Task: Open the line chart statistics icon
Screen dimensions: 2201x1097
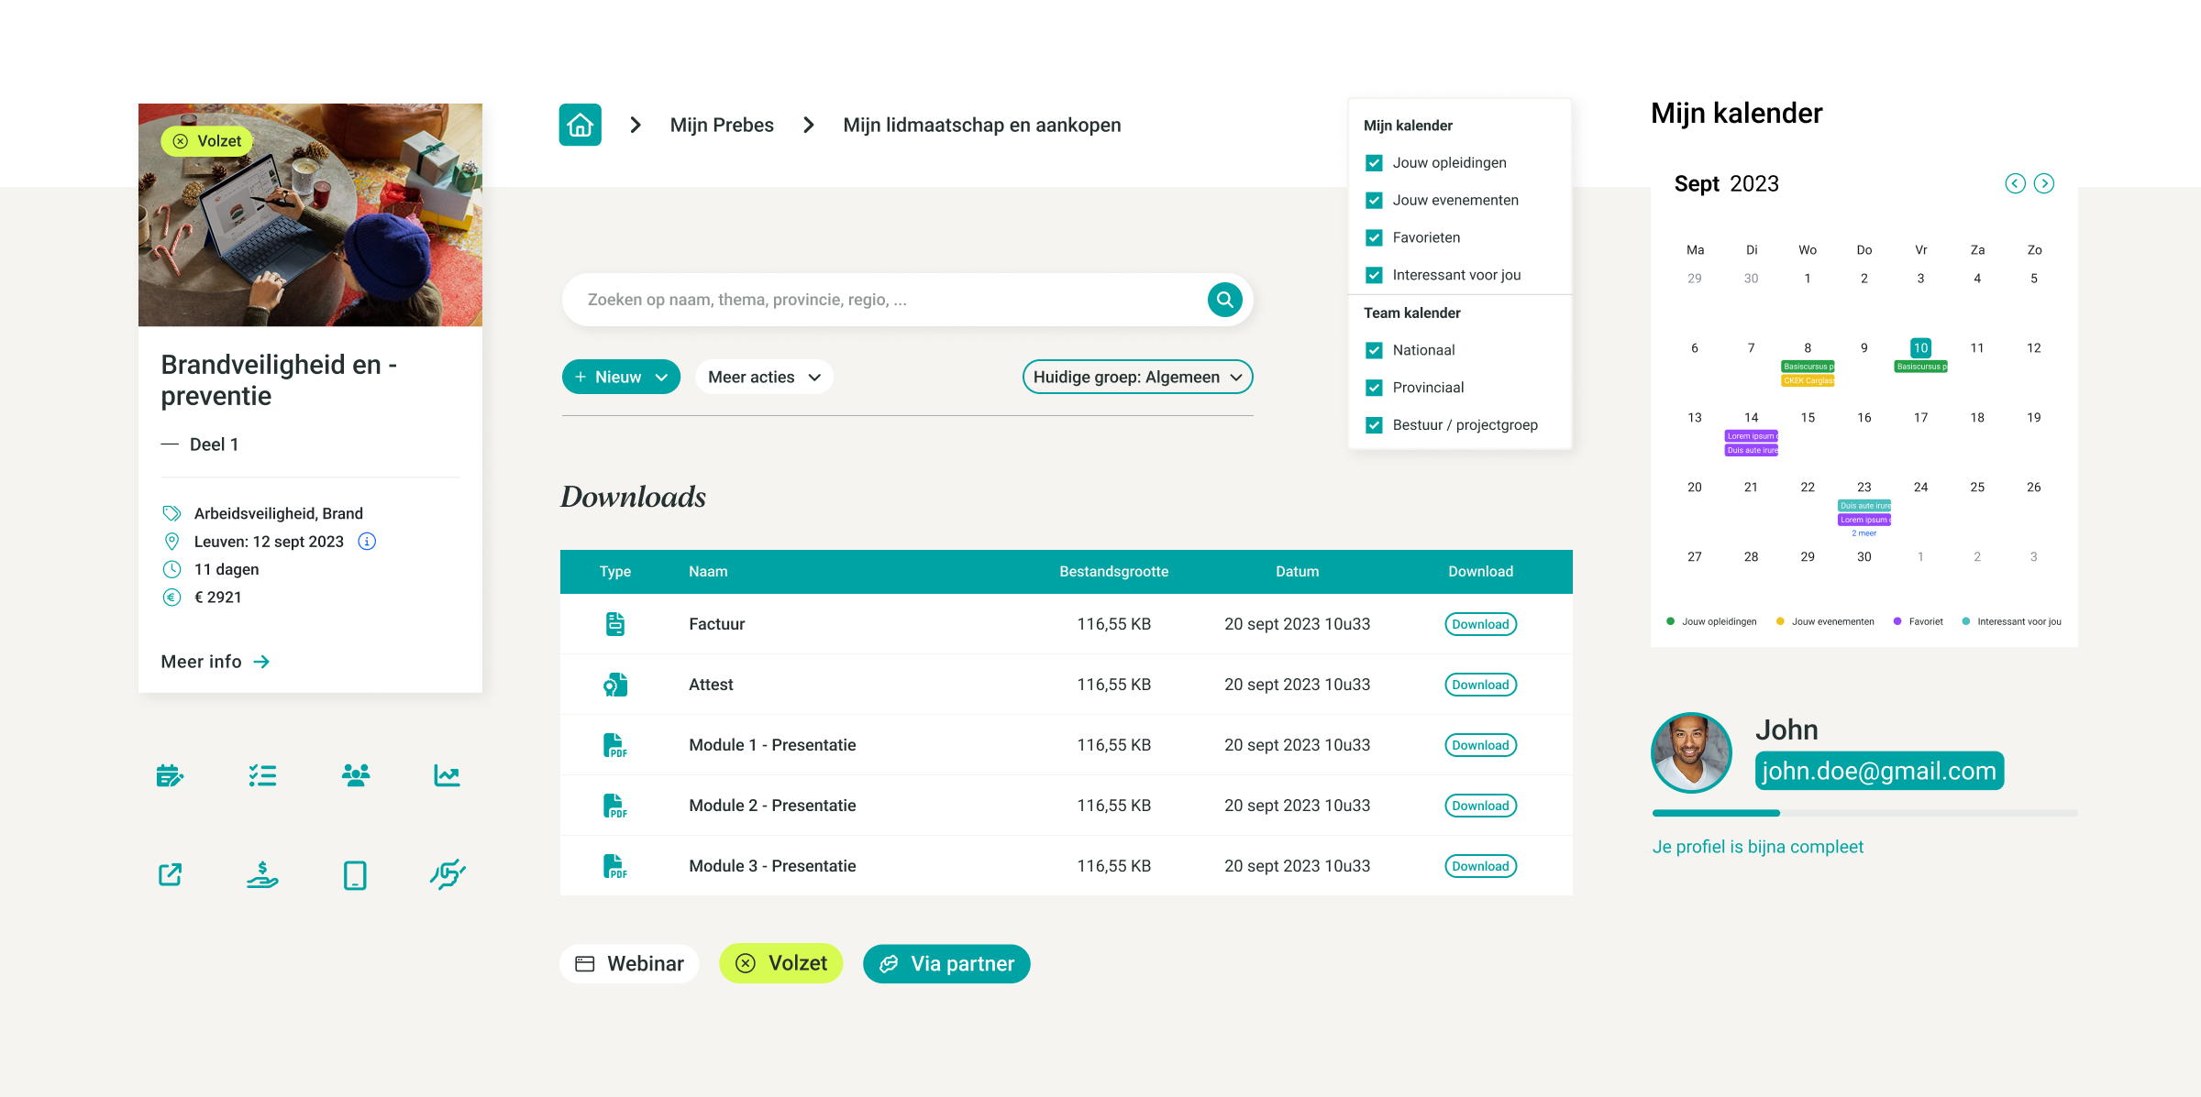Action: click(x=448, y=775)
